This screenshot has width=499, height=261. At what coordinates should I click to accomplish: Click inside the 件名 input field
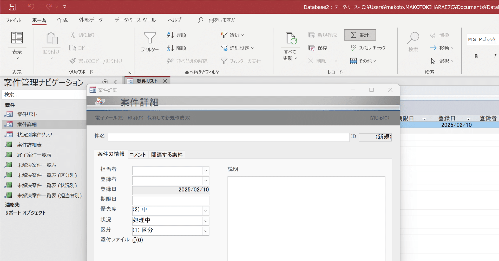228,137
